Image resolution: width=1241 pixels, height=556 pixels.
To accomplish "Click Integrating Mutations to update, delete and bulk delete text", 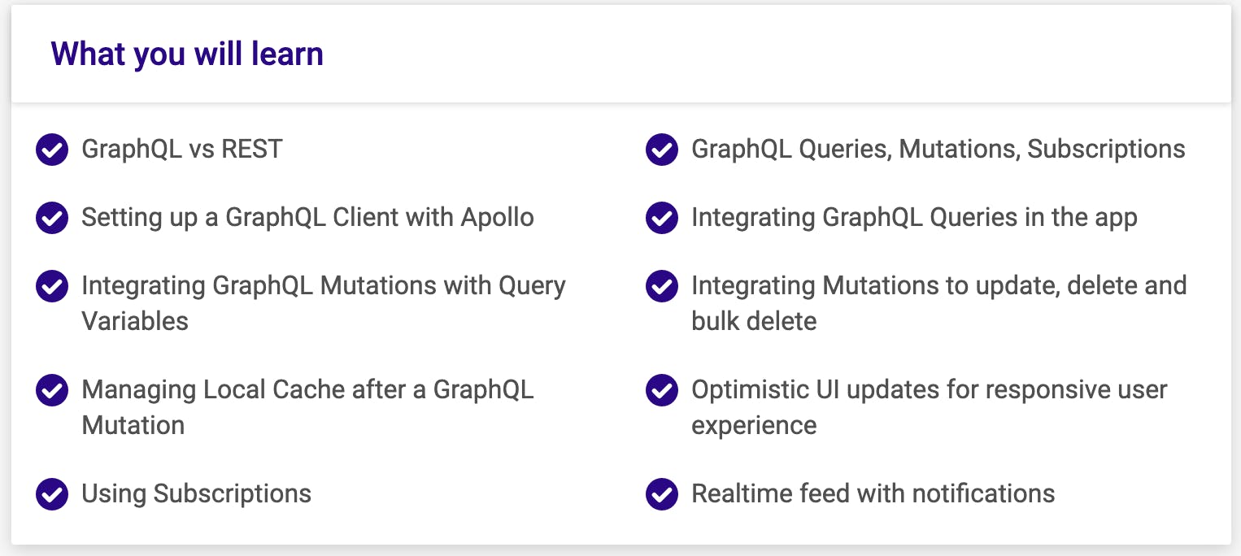I will pos(939,303).
